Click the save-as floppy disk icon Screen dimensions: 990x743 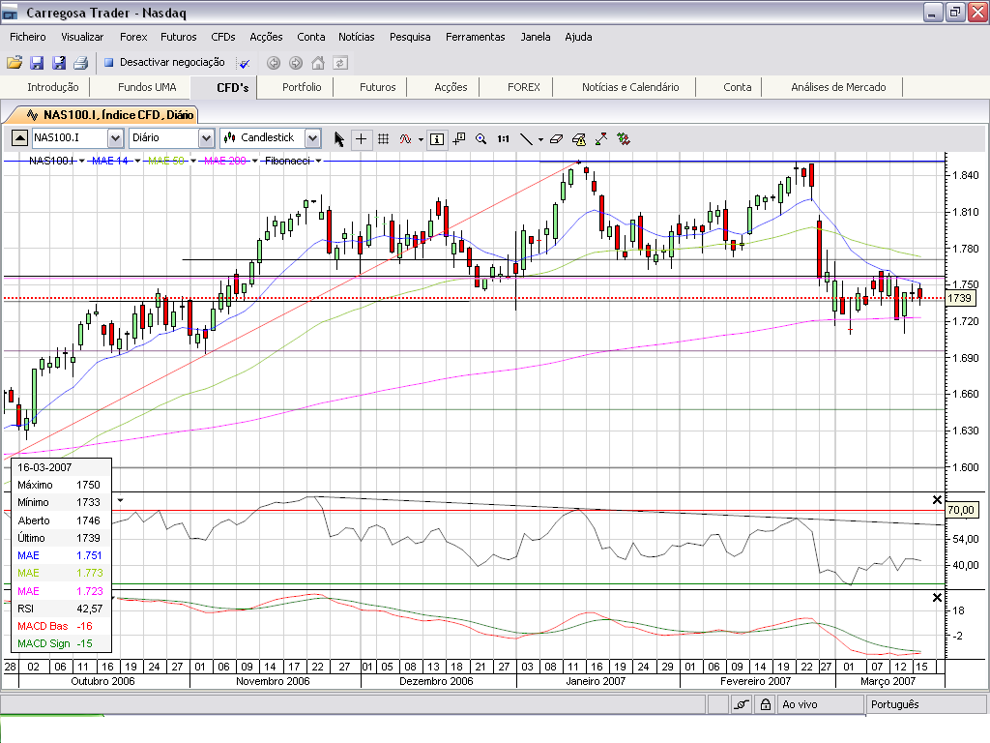(59, 63)
